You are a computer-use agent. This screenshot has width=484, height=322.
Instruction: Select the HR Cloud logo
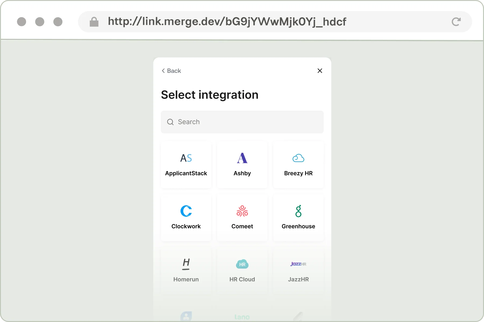pyautogui.click(x=242, y=264)
